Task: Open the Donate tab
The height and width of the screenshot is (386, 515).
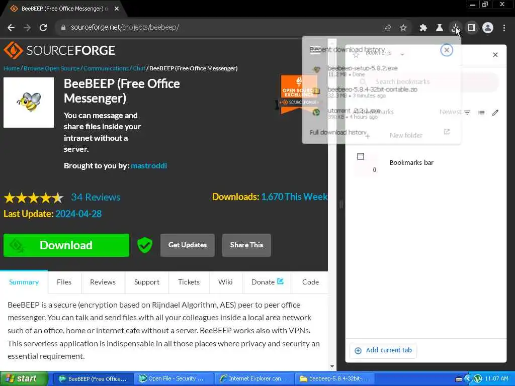Action: 267,282
